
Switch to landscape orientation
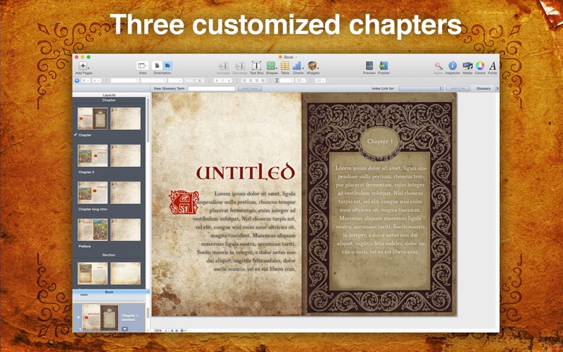click(167, 65)
